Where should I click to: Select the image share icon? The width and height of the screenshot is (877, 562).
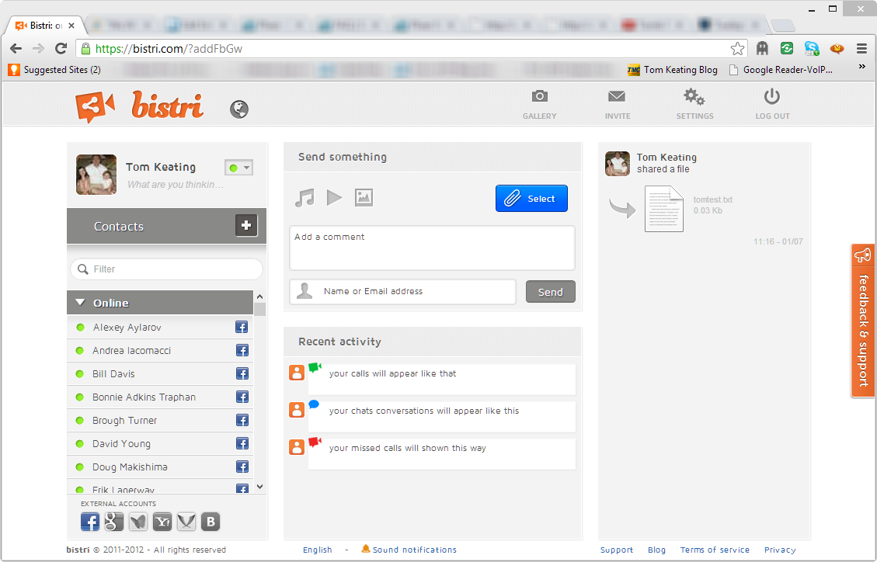point(364,198)
